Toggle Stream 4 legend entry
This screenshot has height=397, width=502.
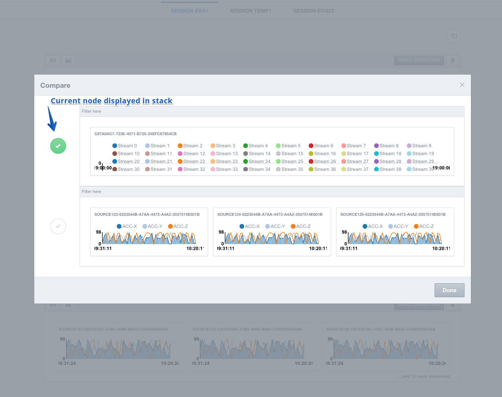(255, 146)
